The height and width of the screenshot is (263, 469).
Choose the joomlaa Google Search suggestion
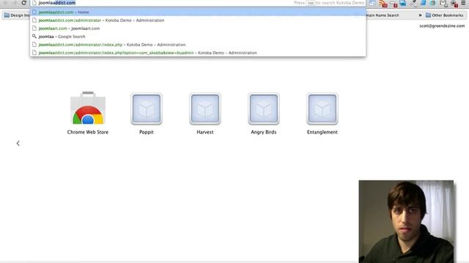[x=198, y=37]
